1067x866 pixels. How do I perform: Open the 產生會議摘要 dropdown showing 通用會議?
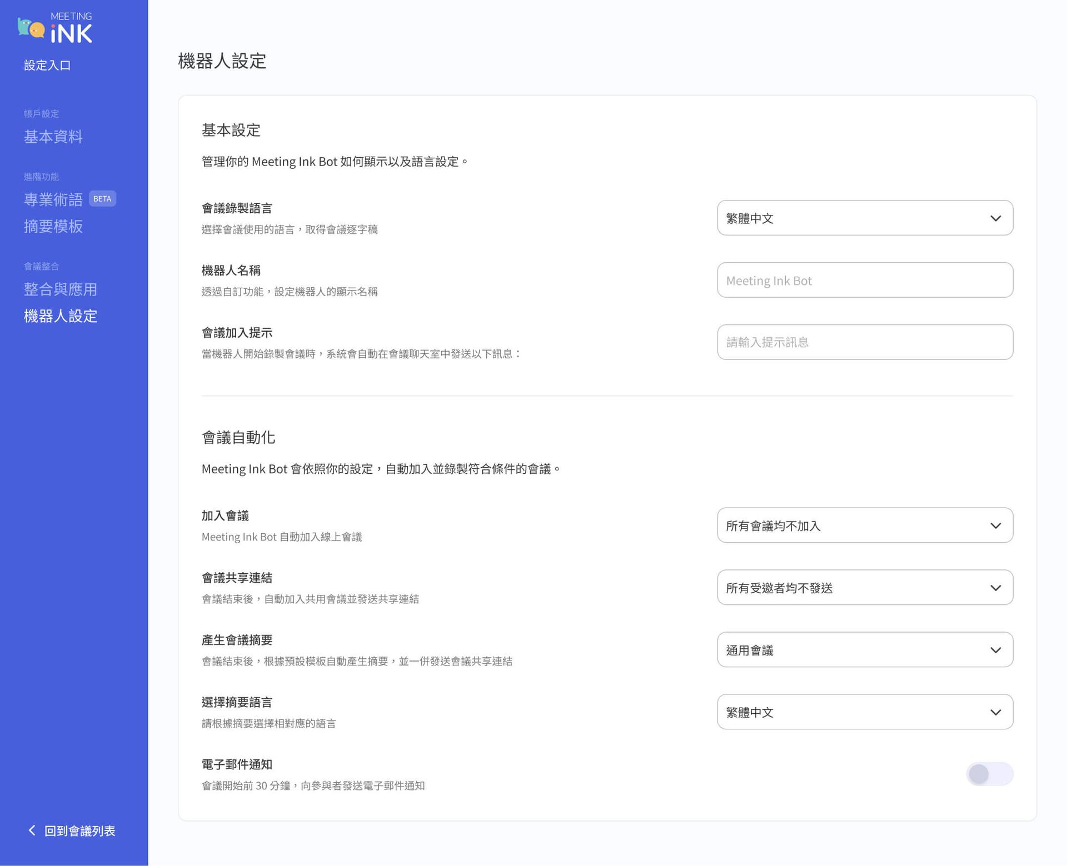coord(865,649)
